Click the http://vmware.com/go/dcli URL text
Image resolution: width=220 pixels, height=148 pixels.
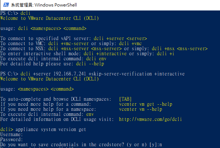coord(150,119)
